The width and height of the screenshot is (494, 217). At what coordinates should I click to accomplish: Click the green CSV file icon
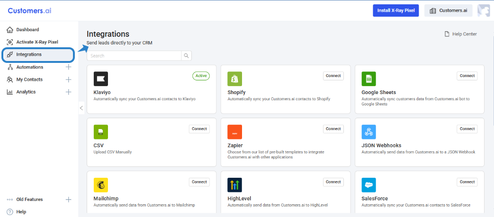pyautogui.click(x=101, y=132)
